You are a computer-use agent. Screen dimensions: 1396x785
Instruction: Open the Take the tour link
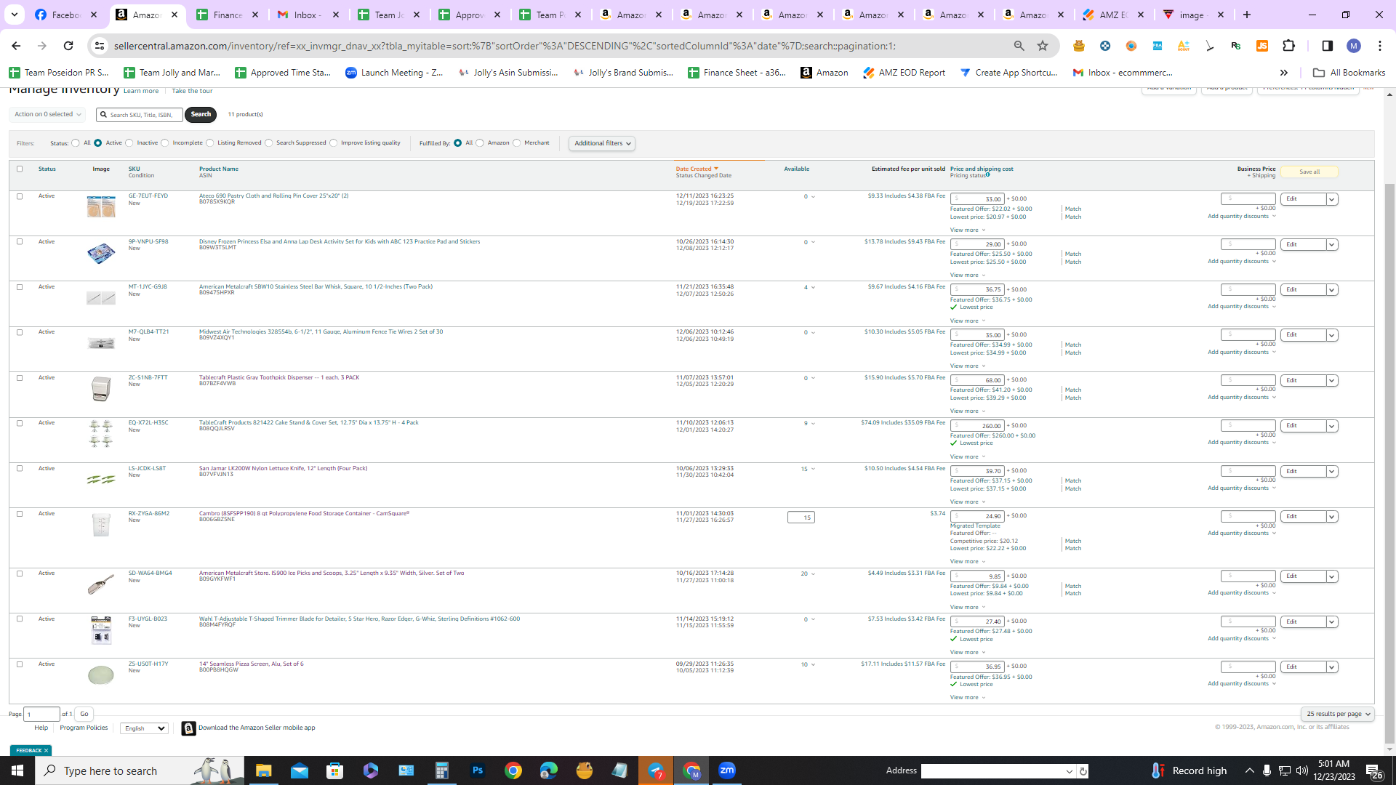point(192,91)
